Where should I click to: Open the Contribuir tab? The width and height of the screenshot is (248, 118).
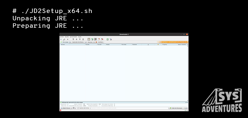pyautogui.click(x=99, y=42)
